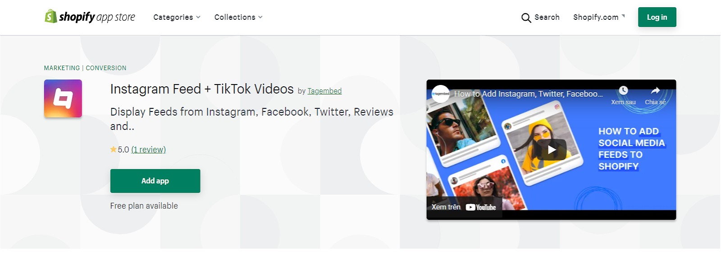Click the Log in button
Viewport: 721px width, 272px height.
tap(657, 17)
